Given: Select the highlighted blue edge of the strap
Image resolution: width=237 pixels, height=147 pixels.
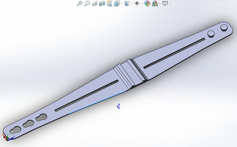Looking at the screenshot, I should click(x=97, y=102).
